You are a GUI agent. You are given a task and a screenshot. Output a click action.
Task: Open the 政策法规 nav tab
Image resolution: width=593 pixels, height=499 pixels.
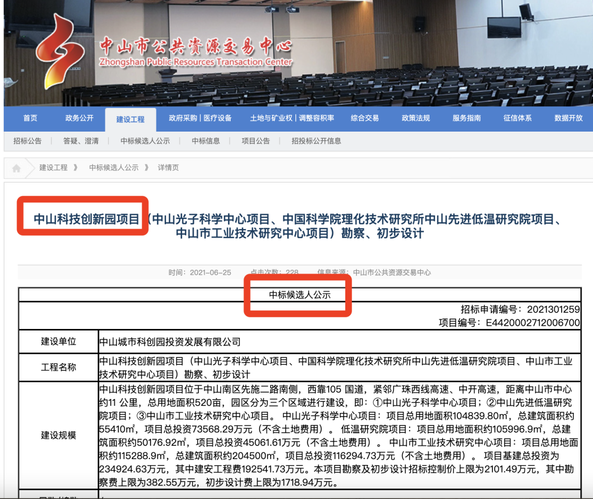pos(416,118)
